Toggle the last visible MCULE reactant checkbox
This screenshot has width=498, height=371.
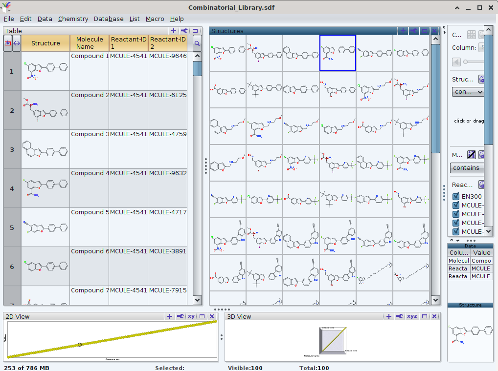tap(456, 231)
